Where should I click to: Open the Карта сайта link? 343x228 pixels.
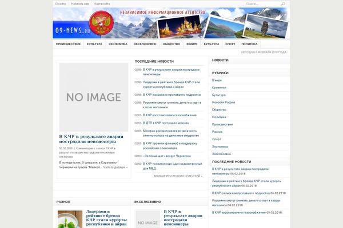(x=102, y=4)
